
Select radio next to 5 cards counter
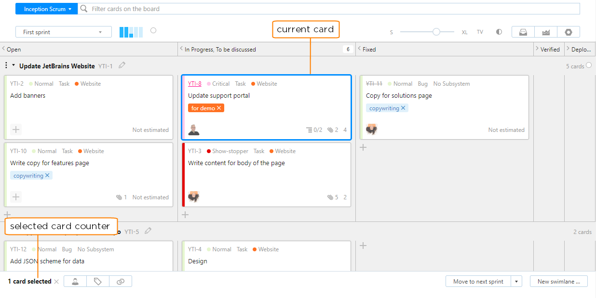tap(589, 65)
